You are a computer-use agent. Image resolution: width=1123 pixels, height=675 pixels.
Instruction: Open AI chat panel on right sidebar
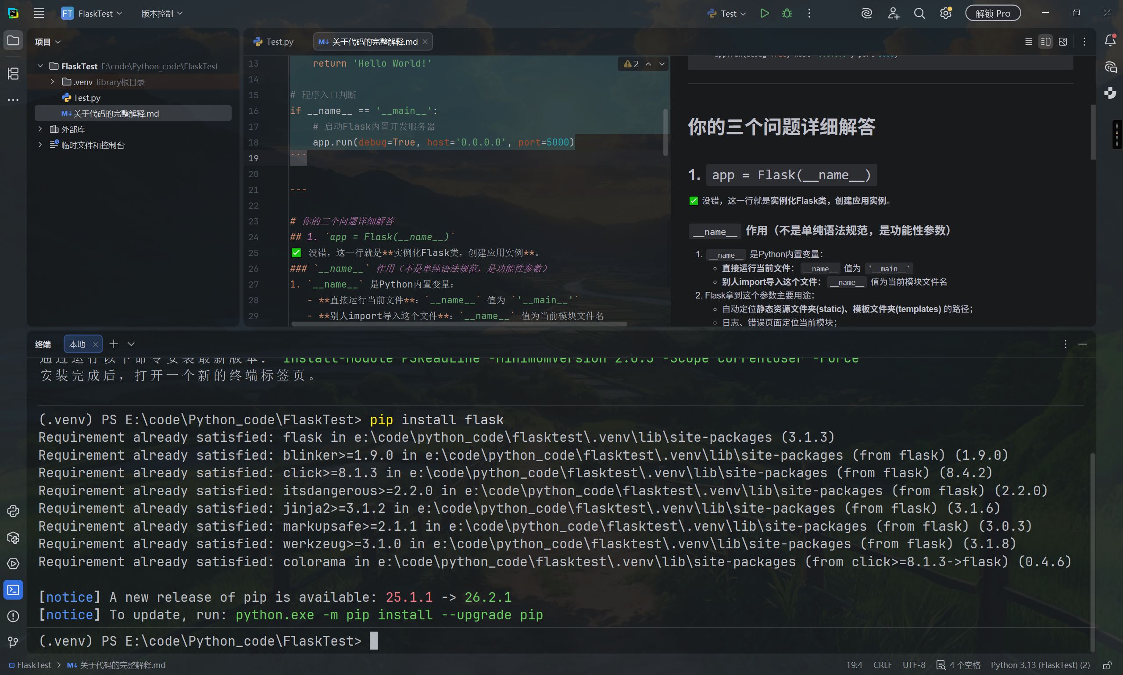point(1110,67)
